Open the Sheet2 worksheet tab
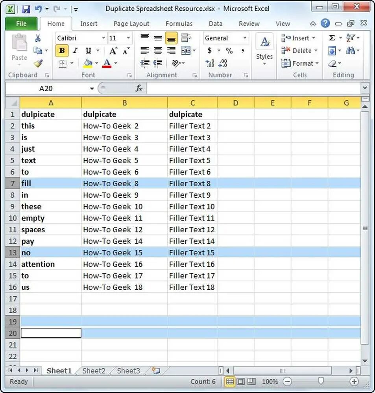This screenshot has height=393, width=375. tap(94, 371)
